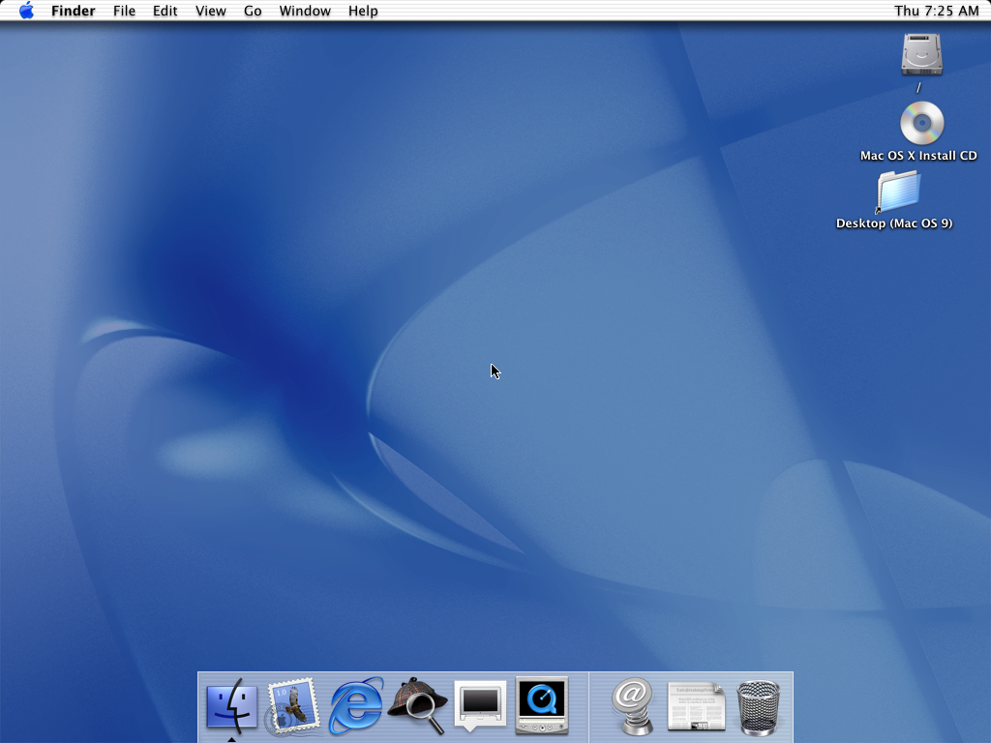991x743 pixels.
Task: Open the Apple menu
Action: click(x=26, y=11)
